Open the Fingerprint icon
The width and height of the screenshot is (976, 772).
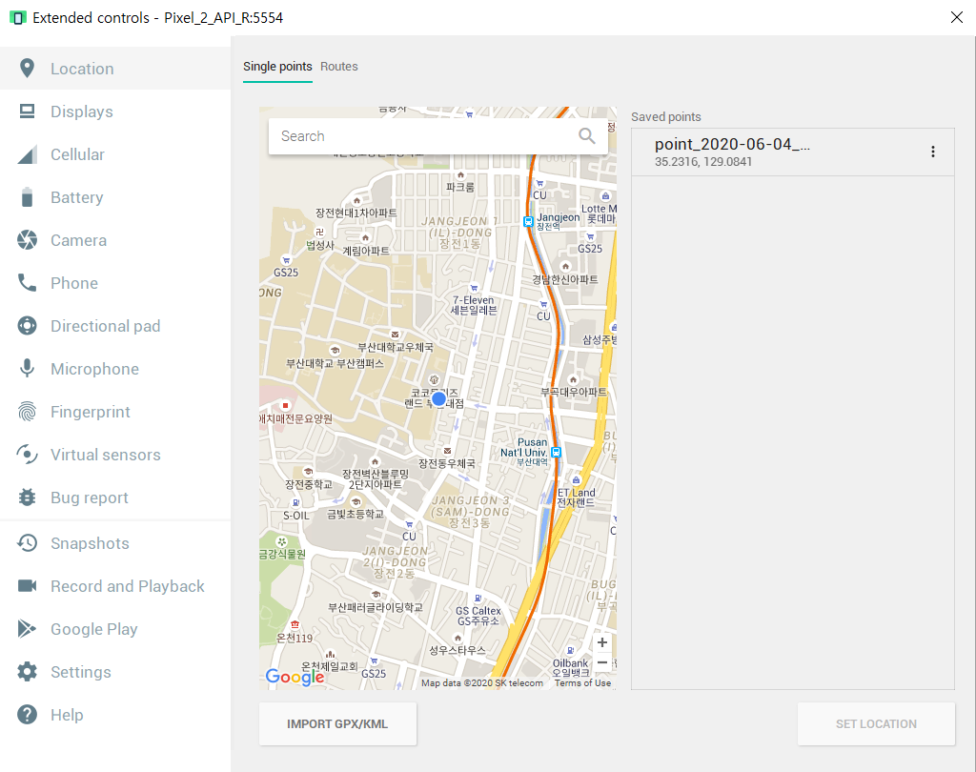point(27,412)
